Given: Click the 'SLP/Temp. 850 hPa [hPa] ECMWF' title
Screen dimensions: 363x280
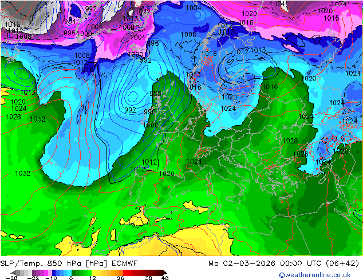Looking at the screenshot, I should [x=69, y=263].
